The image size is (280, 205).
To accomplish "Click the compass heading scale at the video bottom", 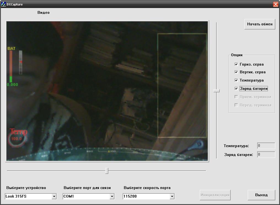I will click(110, 154).
